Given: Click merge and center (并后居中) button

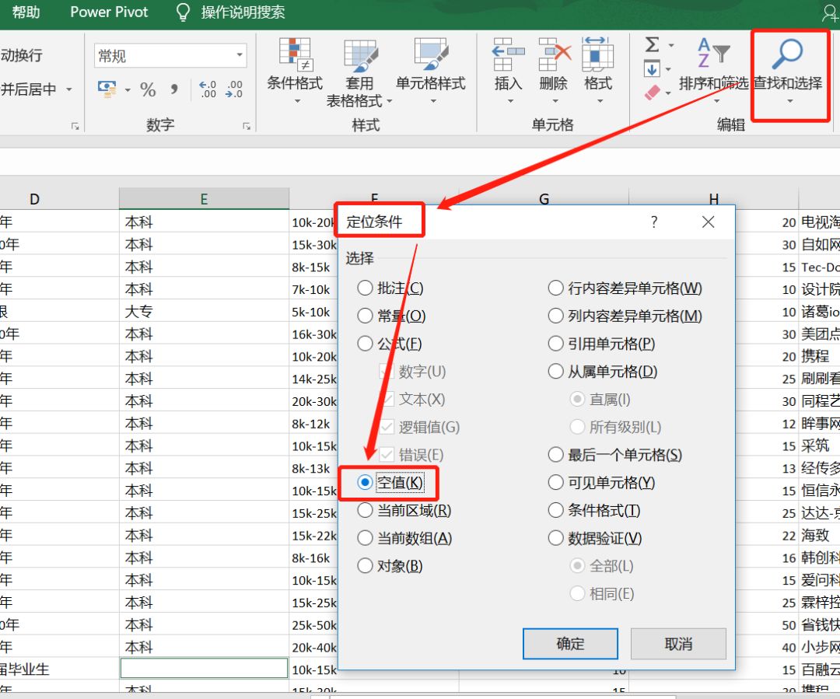Looking at the screenshot, I should pos(29,89).
